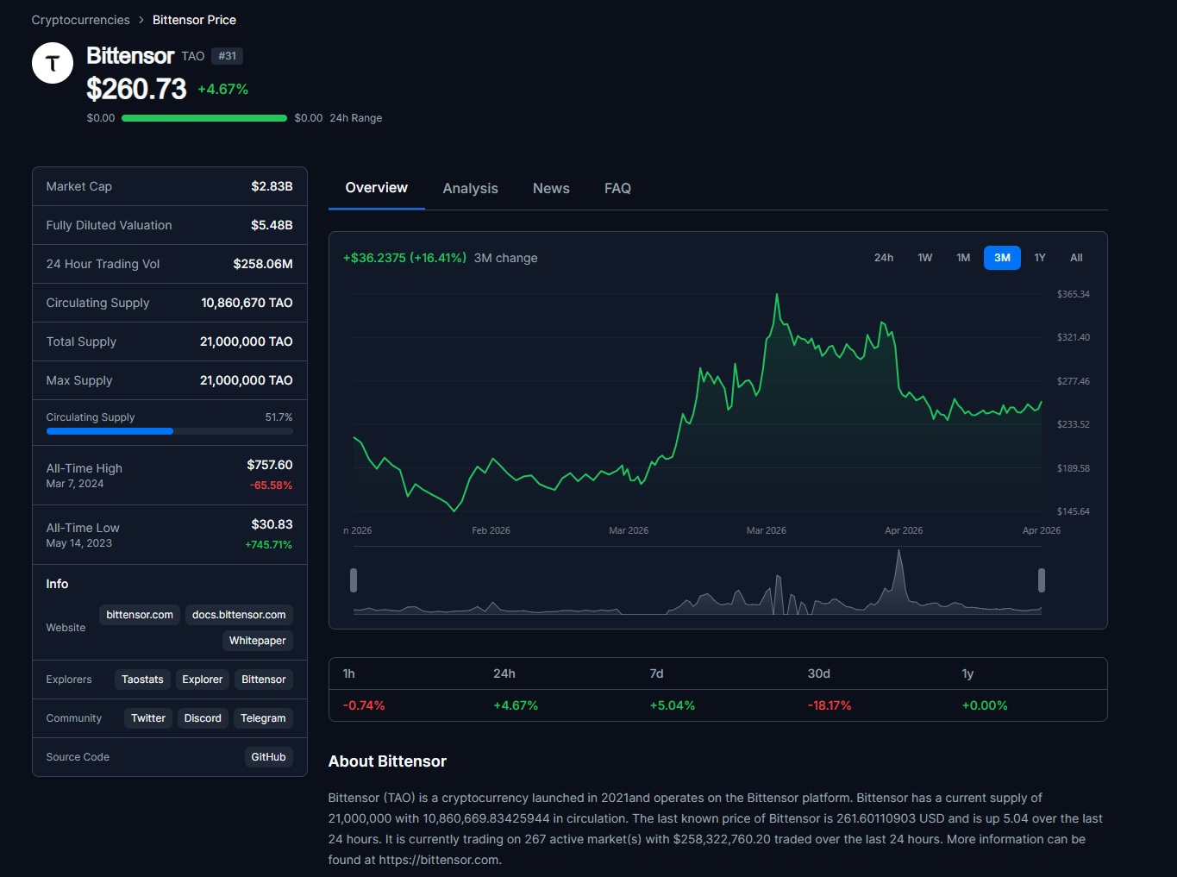Select the 24h chart range
Image resolution: width=1177 pixels, height=877 pixels.
click(x=883, y=258)
